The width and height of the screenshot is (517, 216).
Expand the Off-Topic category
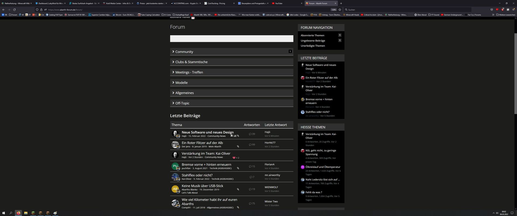coord(182,103)
